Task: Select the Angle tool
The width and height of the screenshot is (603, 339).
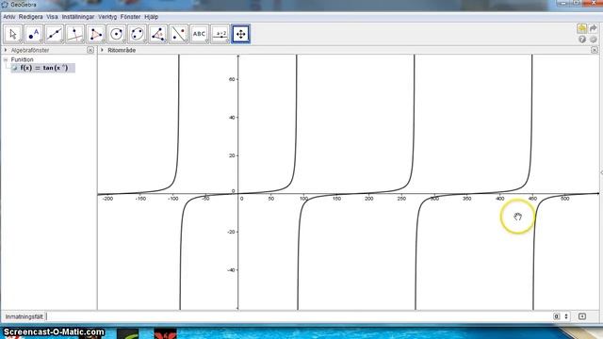Action: tap(158, 34)
